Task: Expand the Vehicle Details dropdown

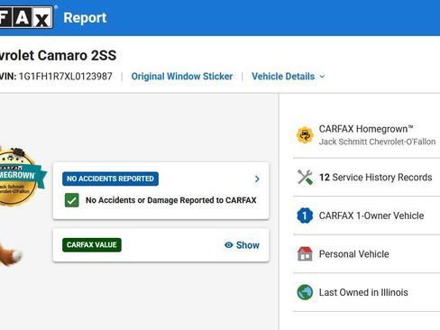Action: pyautogui.click(x=289, y=77)
